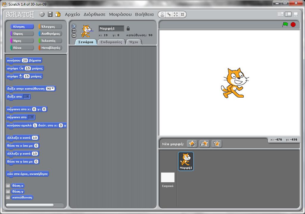This screenshot has height=214, width=305.
Task: Get a surprise sprite
Action: [217, 144]
